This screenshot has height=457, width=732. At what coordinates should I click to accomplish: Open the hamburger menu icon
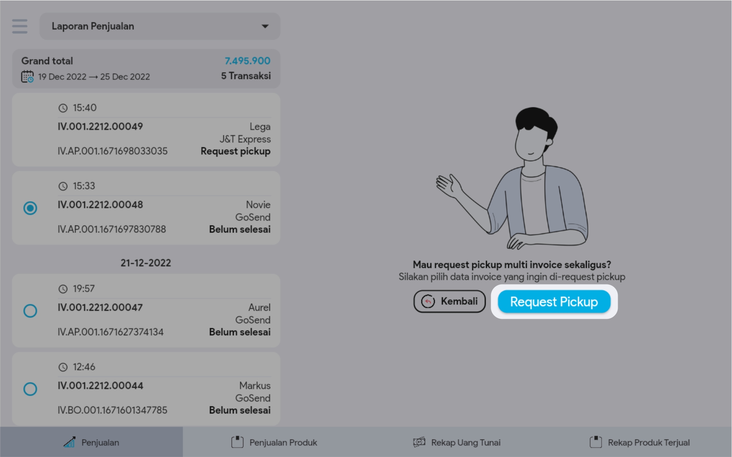pyautogui.click(x=19, y=26)
